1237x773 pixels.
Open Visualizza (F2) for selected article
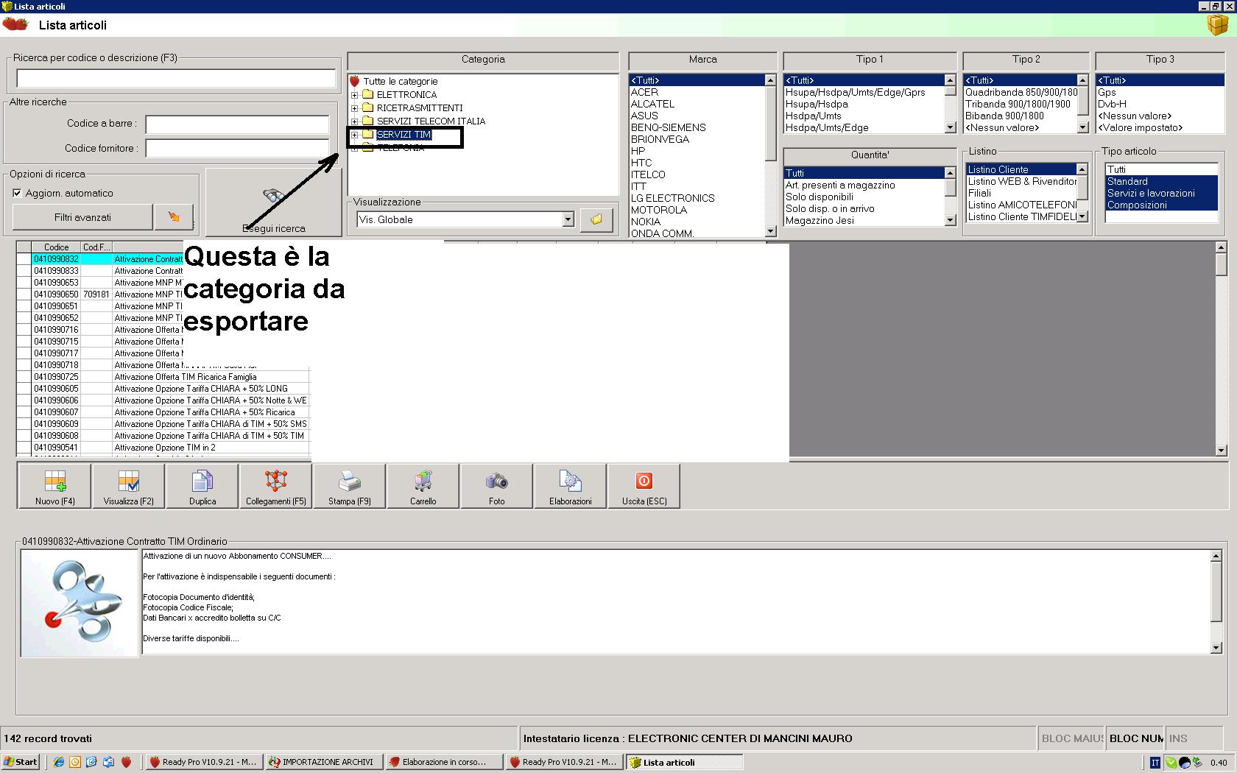point(129,486)
